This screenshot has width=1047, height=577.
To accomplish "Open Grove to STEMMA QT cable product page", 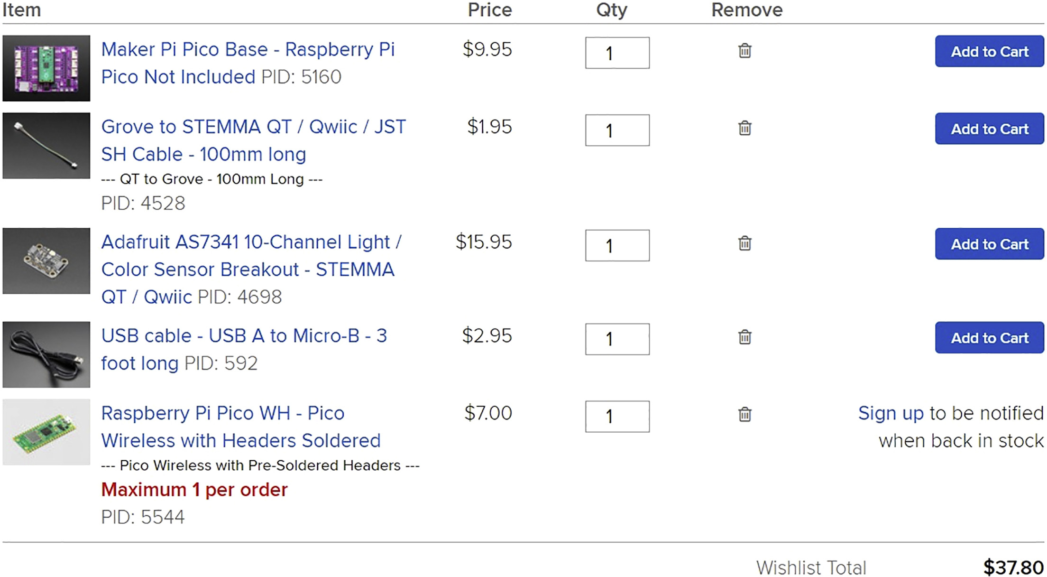I will (253, 140).
